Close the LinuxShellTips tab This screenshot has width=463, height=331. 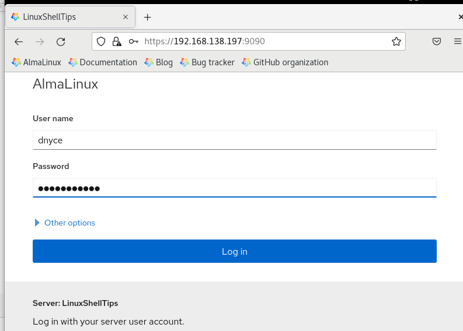point(126,17)
